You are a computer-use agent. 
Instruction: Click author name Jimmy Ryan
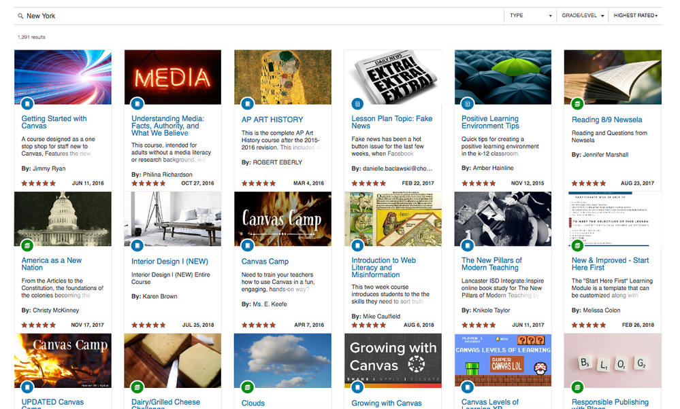coord(49,168)
